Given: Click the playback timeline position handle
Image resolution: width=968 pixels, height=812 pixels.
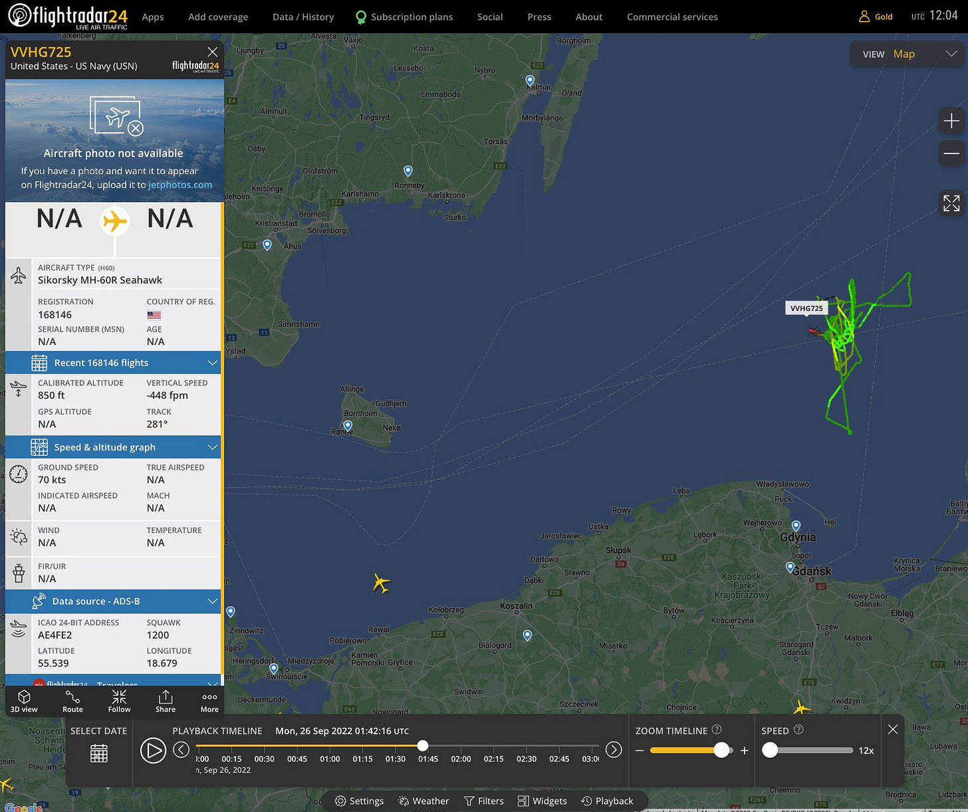Looking at the screenshot, I should (x=423, y=746).
